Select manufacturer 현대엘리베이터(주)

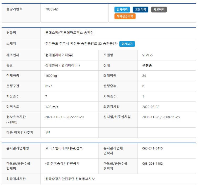pos(59,55)
